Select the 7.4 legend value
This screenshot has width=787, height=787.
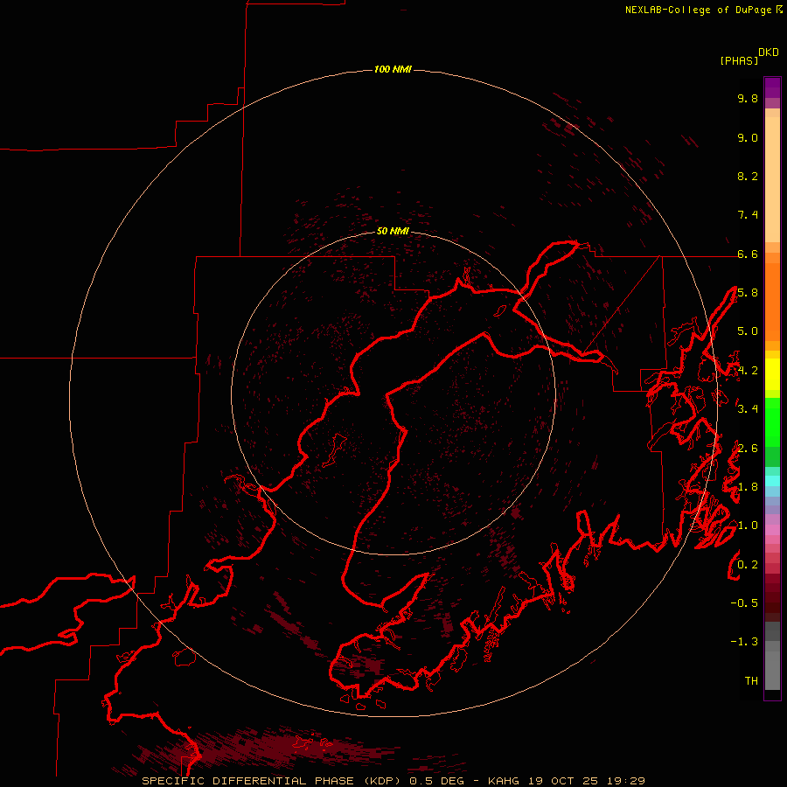pyautogui.click(x=748, y=215)
